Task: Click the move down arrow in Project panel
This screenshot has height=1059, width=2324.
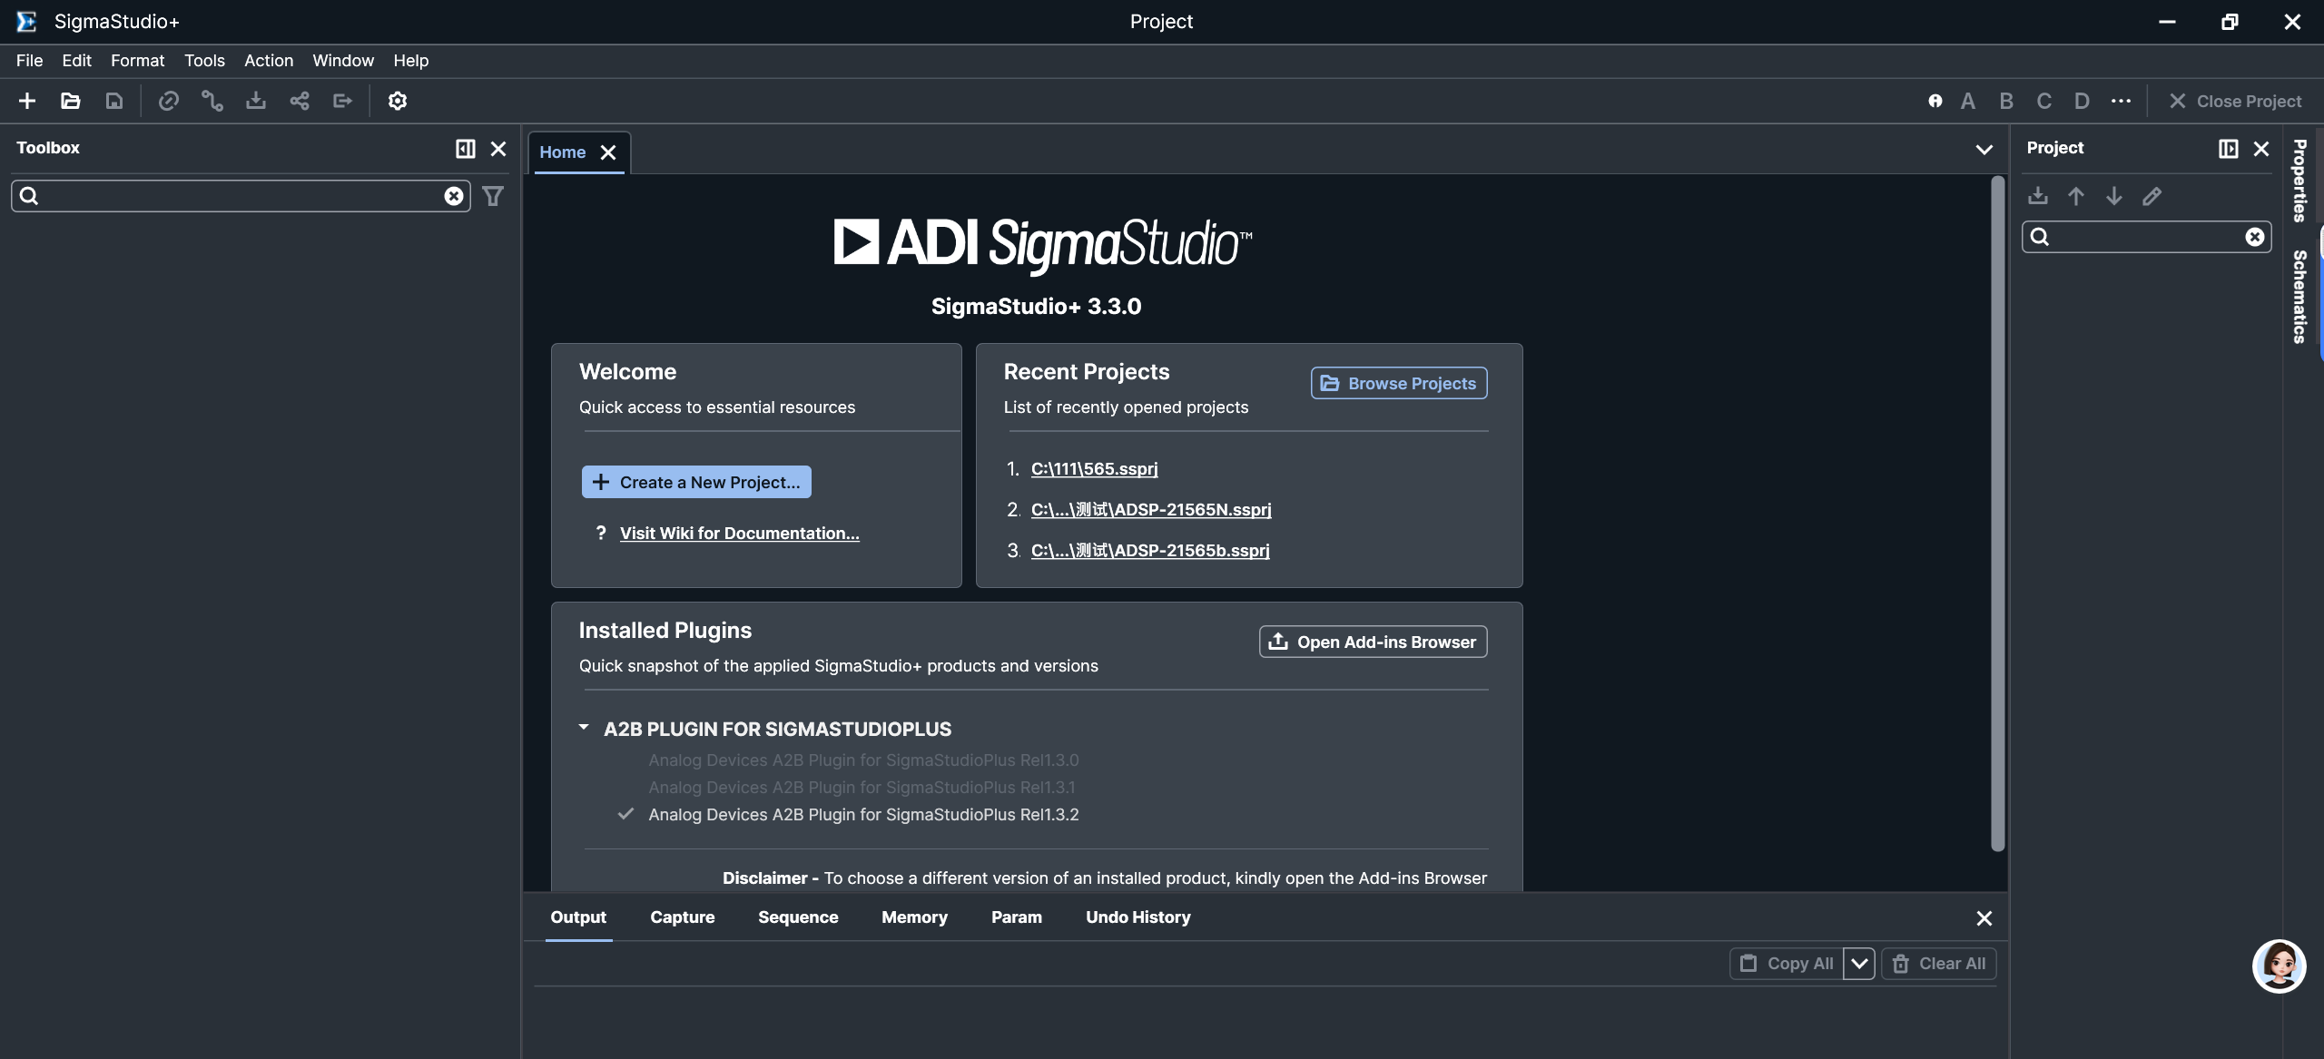Action: [2114, 196]
